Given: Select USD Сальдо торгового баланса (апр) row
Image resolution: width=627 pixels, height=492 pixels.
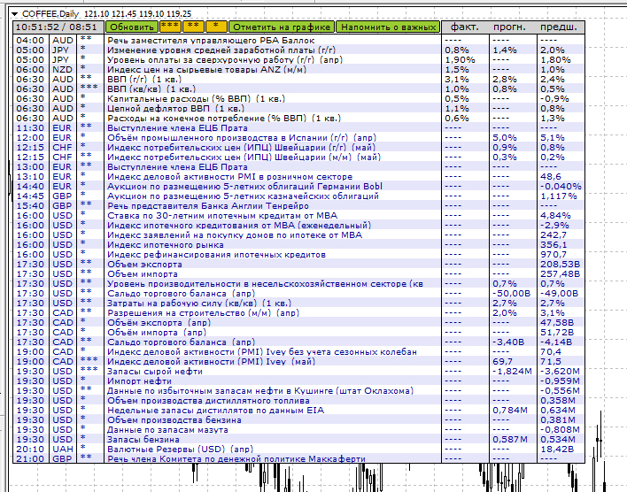Looking at the screenshot, I should [x=298, y=294].
